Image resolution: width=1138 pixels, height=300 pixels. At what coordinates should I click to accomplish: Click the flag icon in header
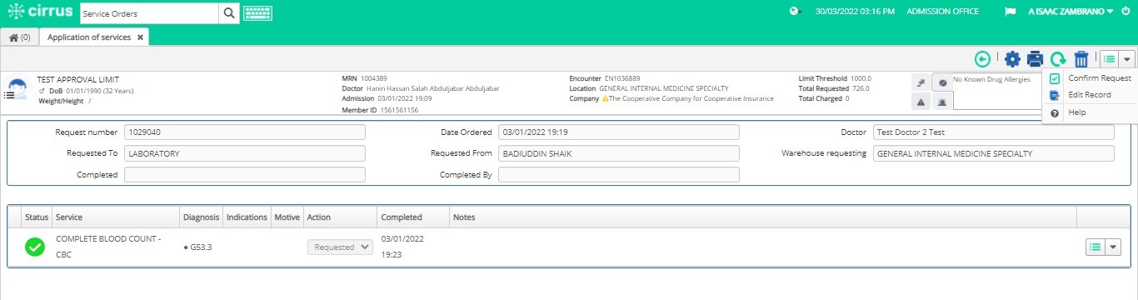click(x=1011, y=12)
